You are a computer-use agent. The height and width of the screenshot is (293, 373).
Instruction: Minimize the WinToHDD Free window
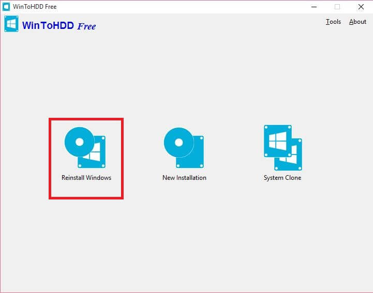tap(314, 7)
